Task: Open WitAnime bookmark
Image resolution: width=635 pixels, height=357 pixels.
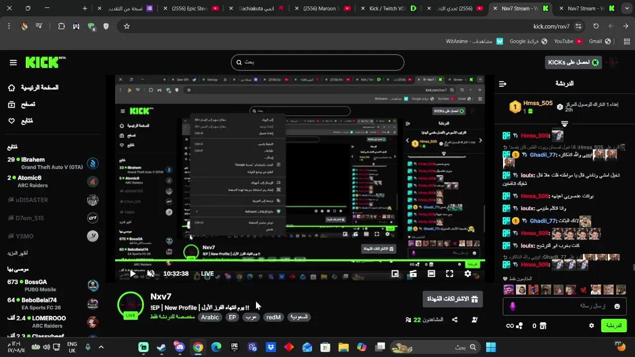Action: 475,41
